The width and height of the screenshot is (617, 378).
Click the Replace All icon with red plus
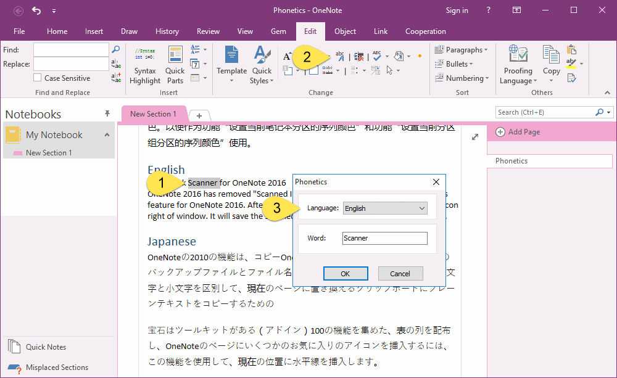point(116,78)
